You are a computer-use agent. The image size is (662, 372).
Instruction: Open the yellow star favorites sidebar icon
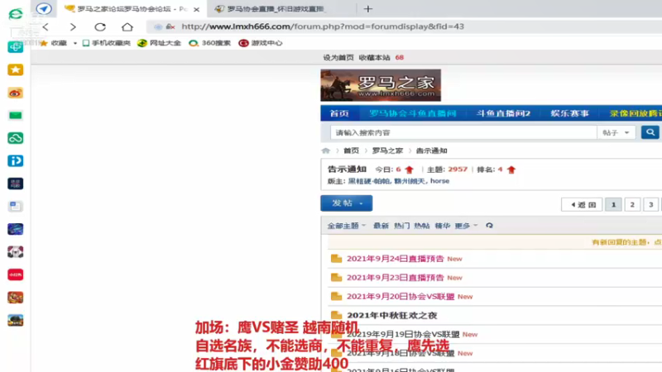point(16,69)
